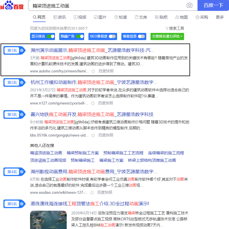
Task: Click related search 预制箱梁施工
Action: 83,160
